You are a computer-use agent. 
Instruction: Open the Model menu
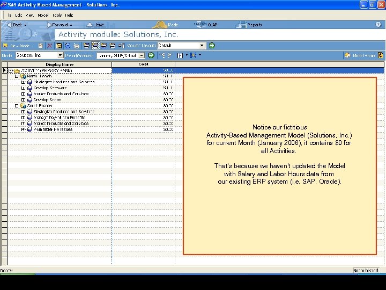[x=43, y=15]
